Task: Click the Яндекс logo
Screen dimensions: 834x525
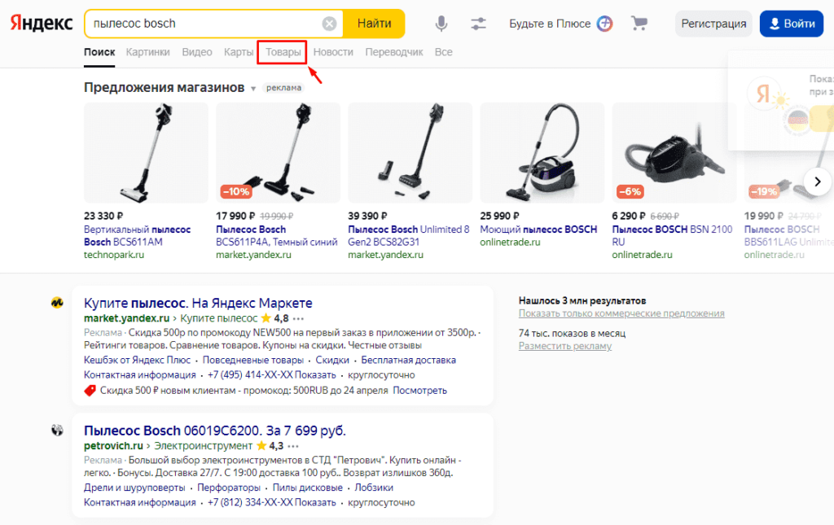Action: [x=42, y=24]
